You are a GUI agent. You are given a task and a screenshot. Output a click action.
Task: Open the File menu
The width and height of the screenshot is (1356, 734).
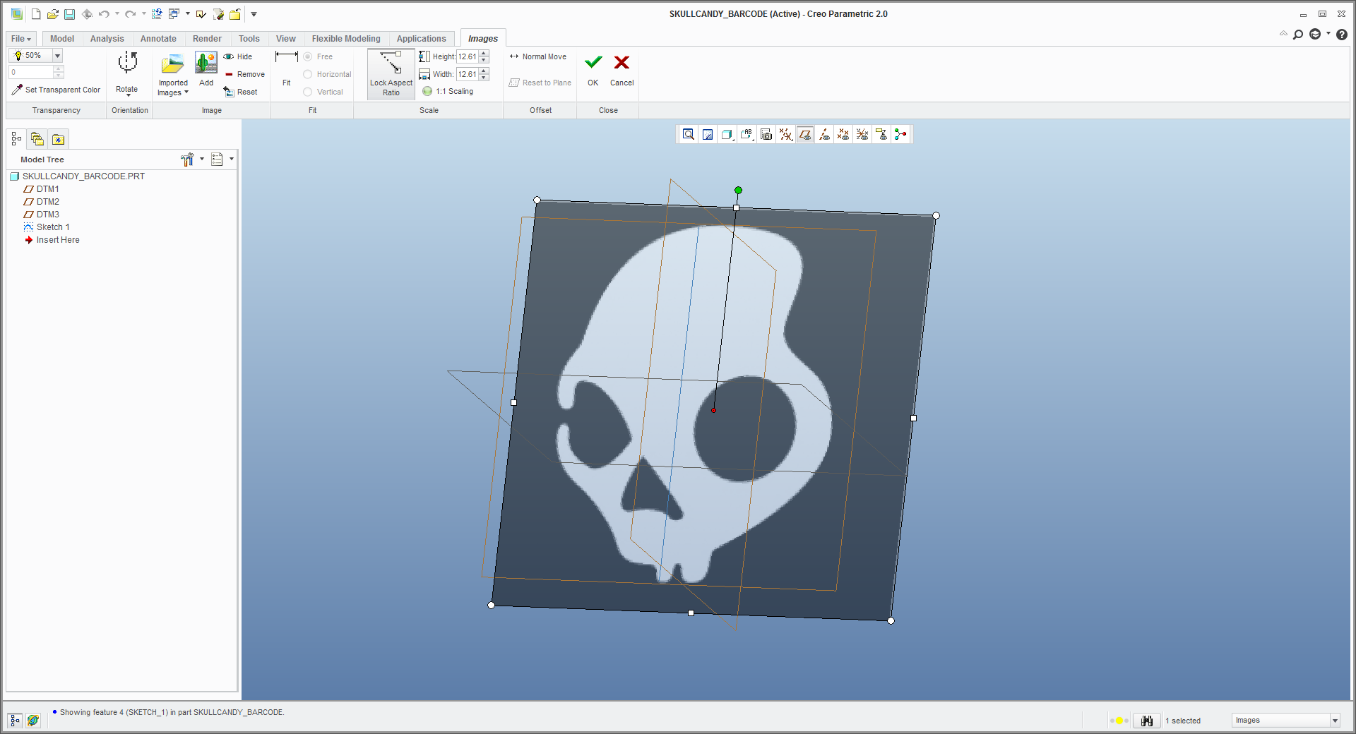click(x=20, y=39)
